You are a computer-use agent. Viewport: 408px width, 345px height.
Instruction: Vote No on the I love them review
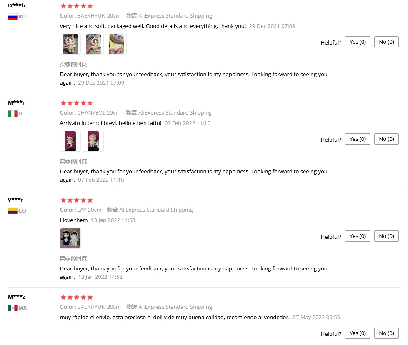click(386, 236)
